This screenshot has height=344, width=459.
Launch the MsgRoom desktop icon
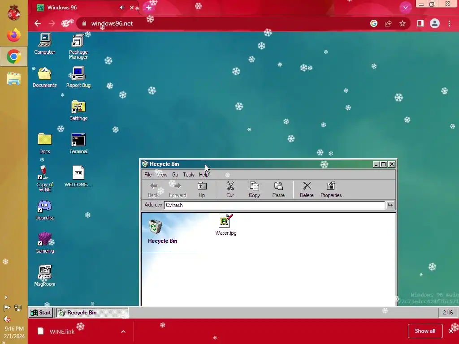click(44, 276)
